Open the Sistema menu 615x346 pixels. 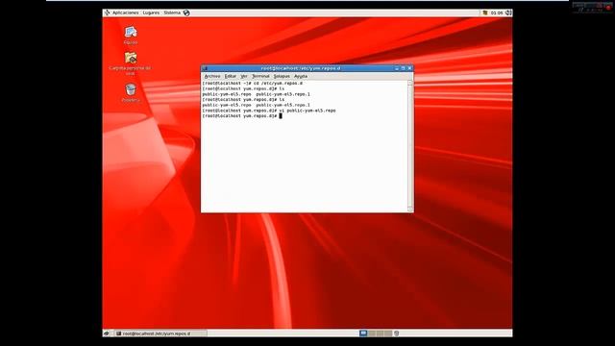[x=172, y=12]
